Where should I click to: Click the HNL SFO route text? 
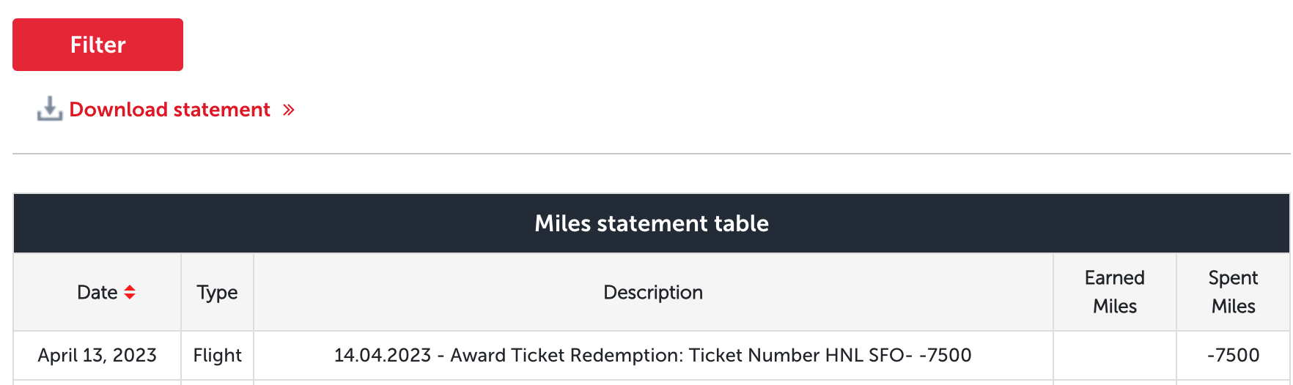(865, 355)
